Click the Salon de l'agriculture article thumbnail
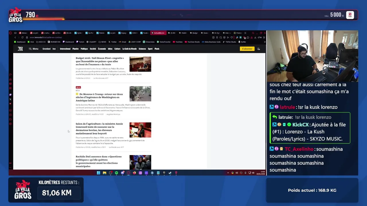 point(140,130)
